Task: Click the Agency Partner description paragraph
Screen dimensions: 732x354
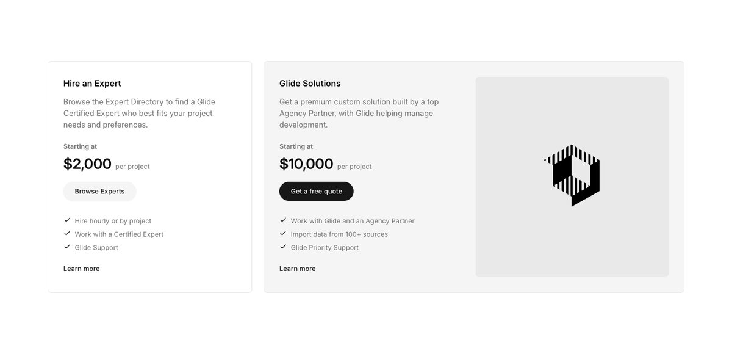Action: click(359, 114)
